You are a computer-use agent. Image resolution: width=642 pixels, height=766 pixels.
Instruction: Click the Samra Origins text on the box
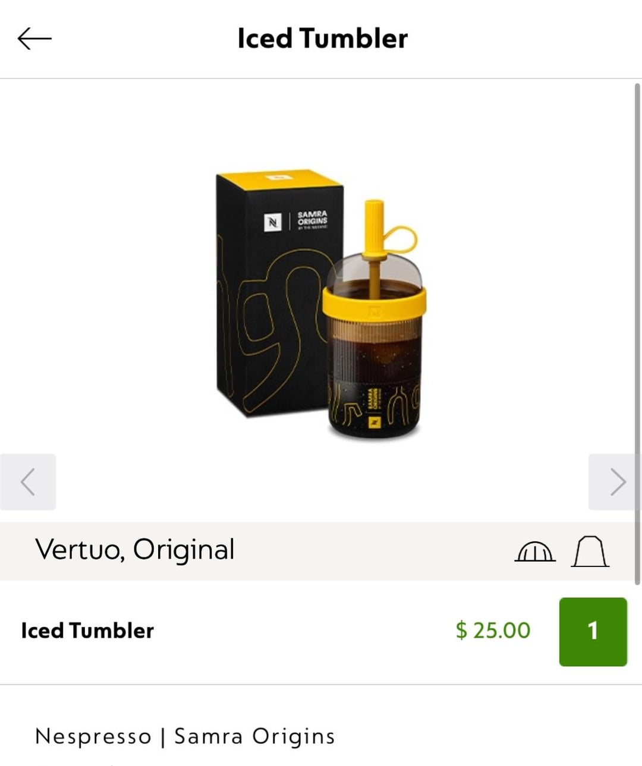coord(312,219)
